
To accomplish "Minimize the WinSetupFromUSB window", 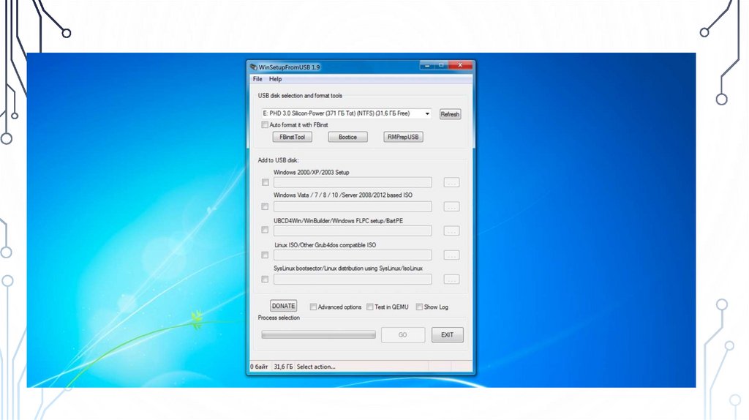I will coord(426,65).
